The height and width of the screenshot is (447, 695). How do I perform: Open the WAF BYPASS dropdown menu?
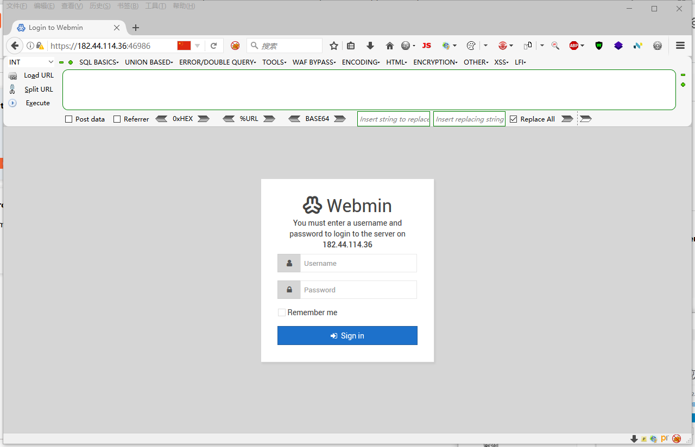coord(314,62)
